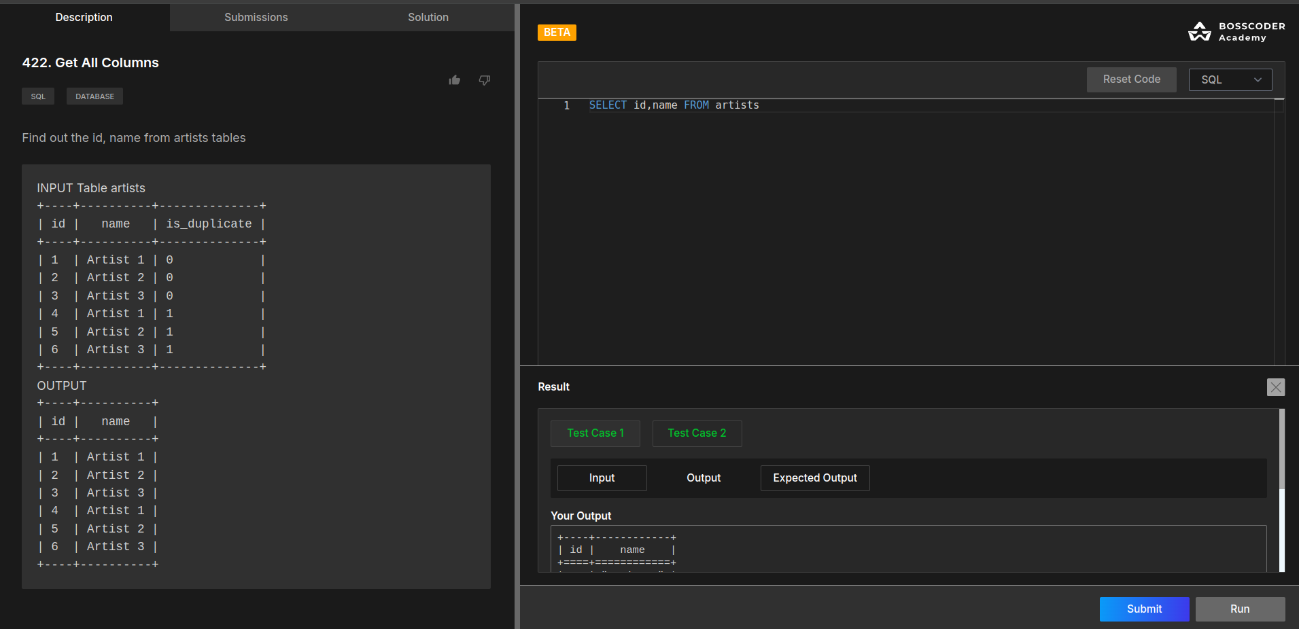
Task: Show the Expected Output view
Action: (x=815, y=478)
